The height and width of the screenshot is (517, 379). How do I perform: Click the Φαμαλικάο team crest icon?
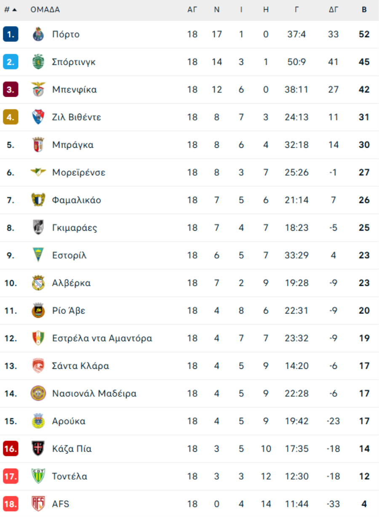tap(38, 200)
